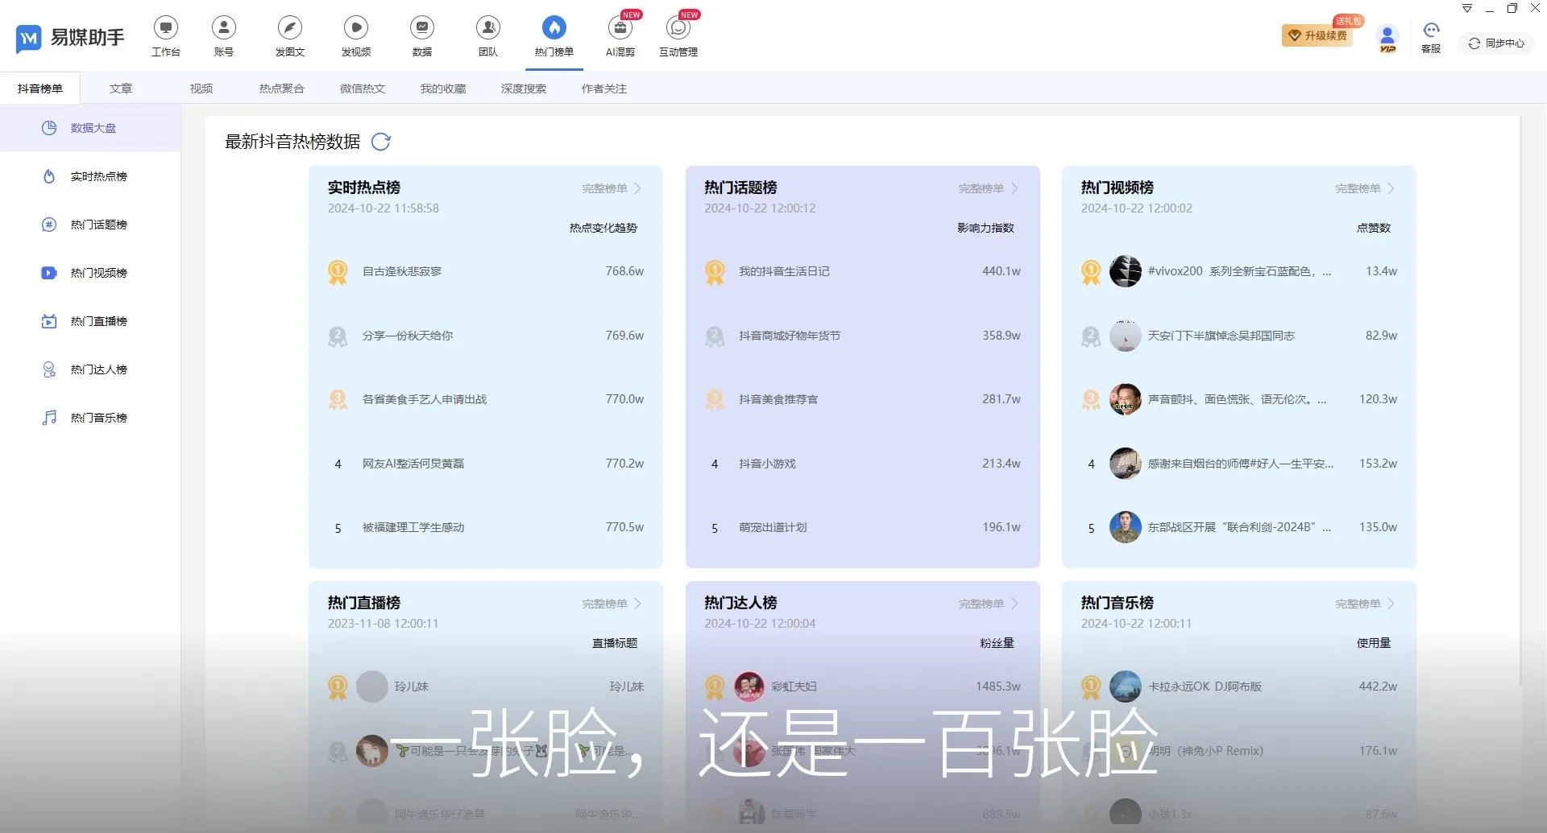Open hot topic 被福建理工学生感动
This screenshot has height=833, width=1547.
(x=413, y=527)
